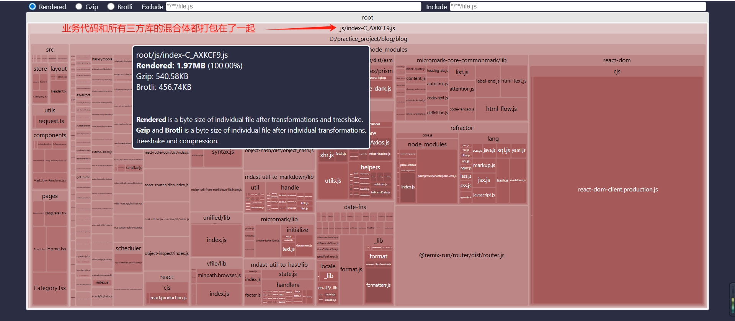Zoom into the date-fns group

tap(355, 207)
